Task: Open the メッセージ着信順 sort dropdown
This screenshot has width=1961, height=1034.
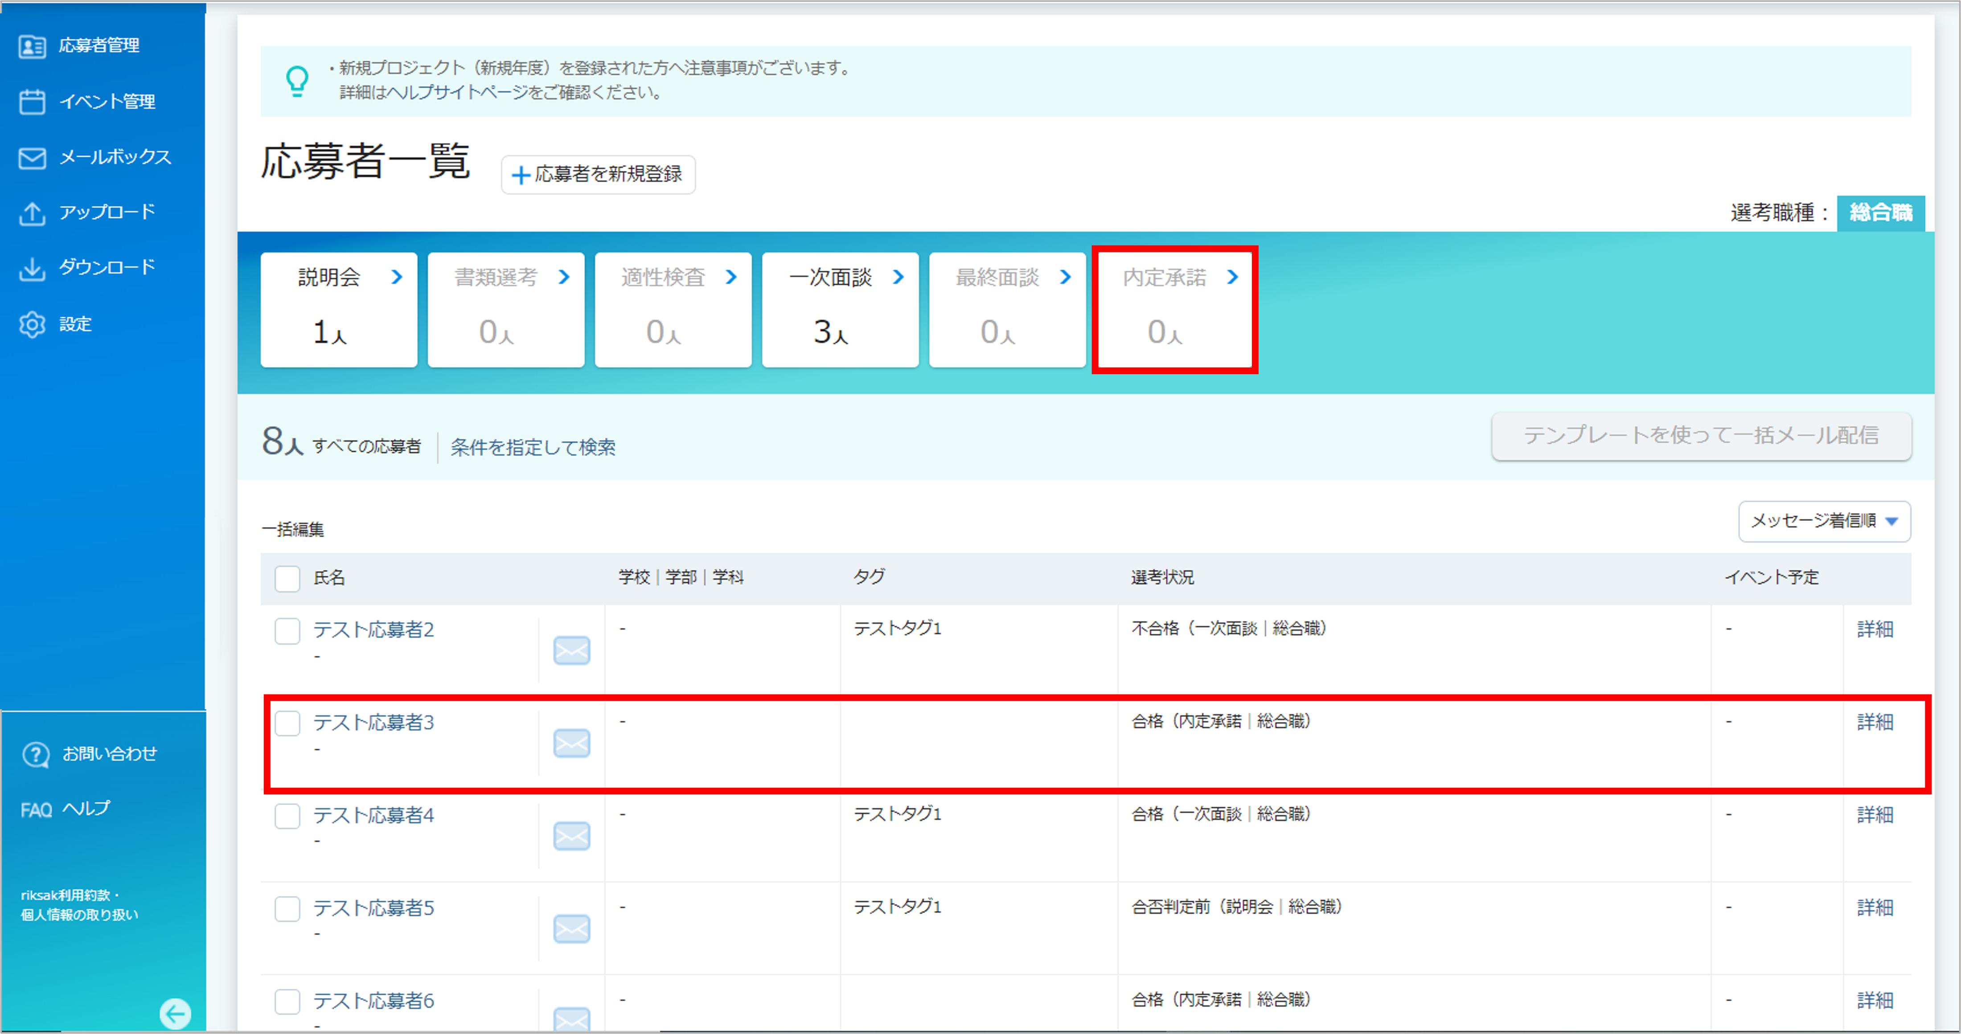Action: [1824, 521]
